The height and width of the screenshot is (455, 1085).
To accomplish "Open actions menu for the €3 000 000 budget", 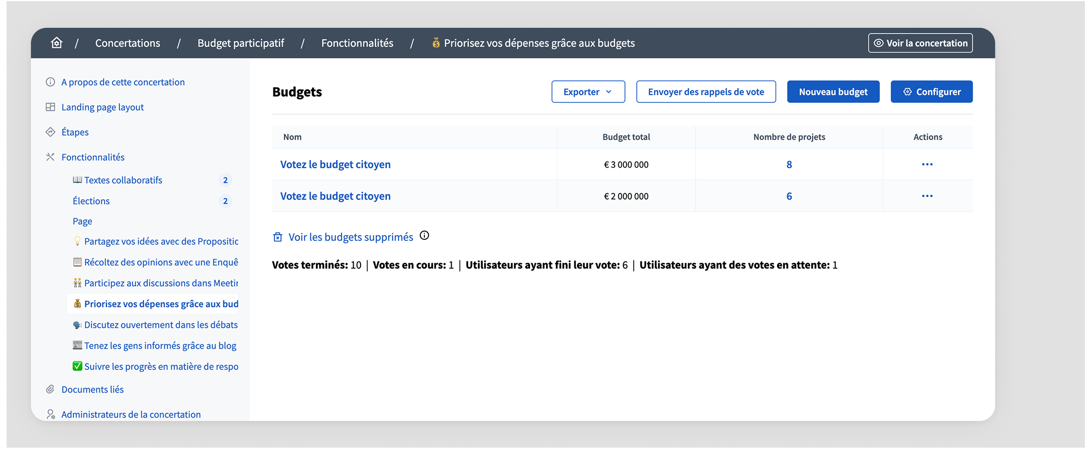I will point(927,165).
